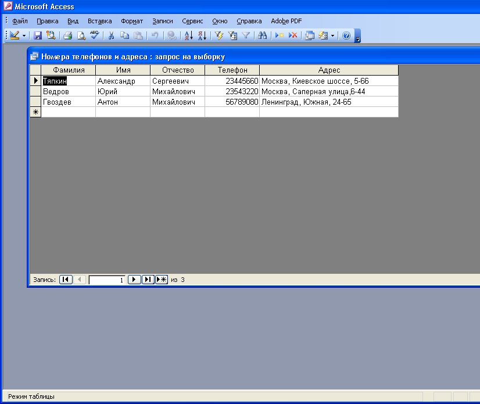This screenshot has height=404, width=480.
Task: Click the address Ленинград, Южная, 24-65
Action: (329, 102)
